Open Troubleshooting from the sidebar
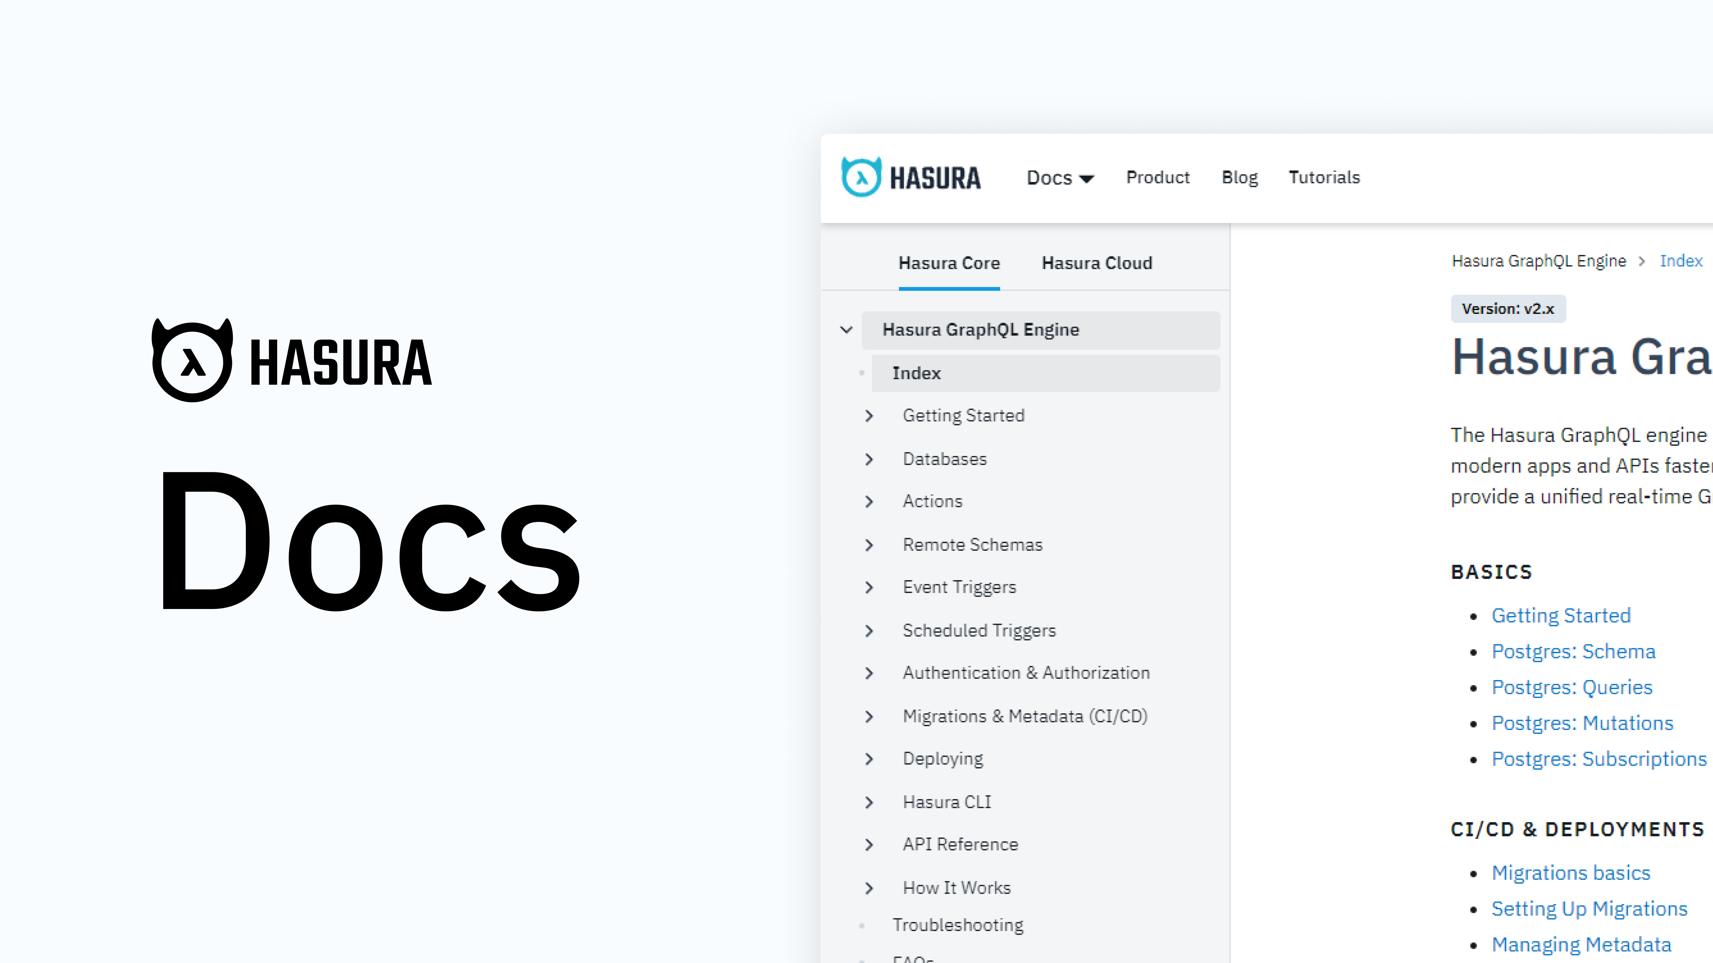The height and width of the screenshot is (963, 1713). tap(958, 924)
